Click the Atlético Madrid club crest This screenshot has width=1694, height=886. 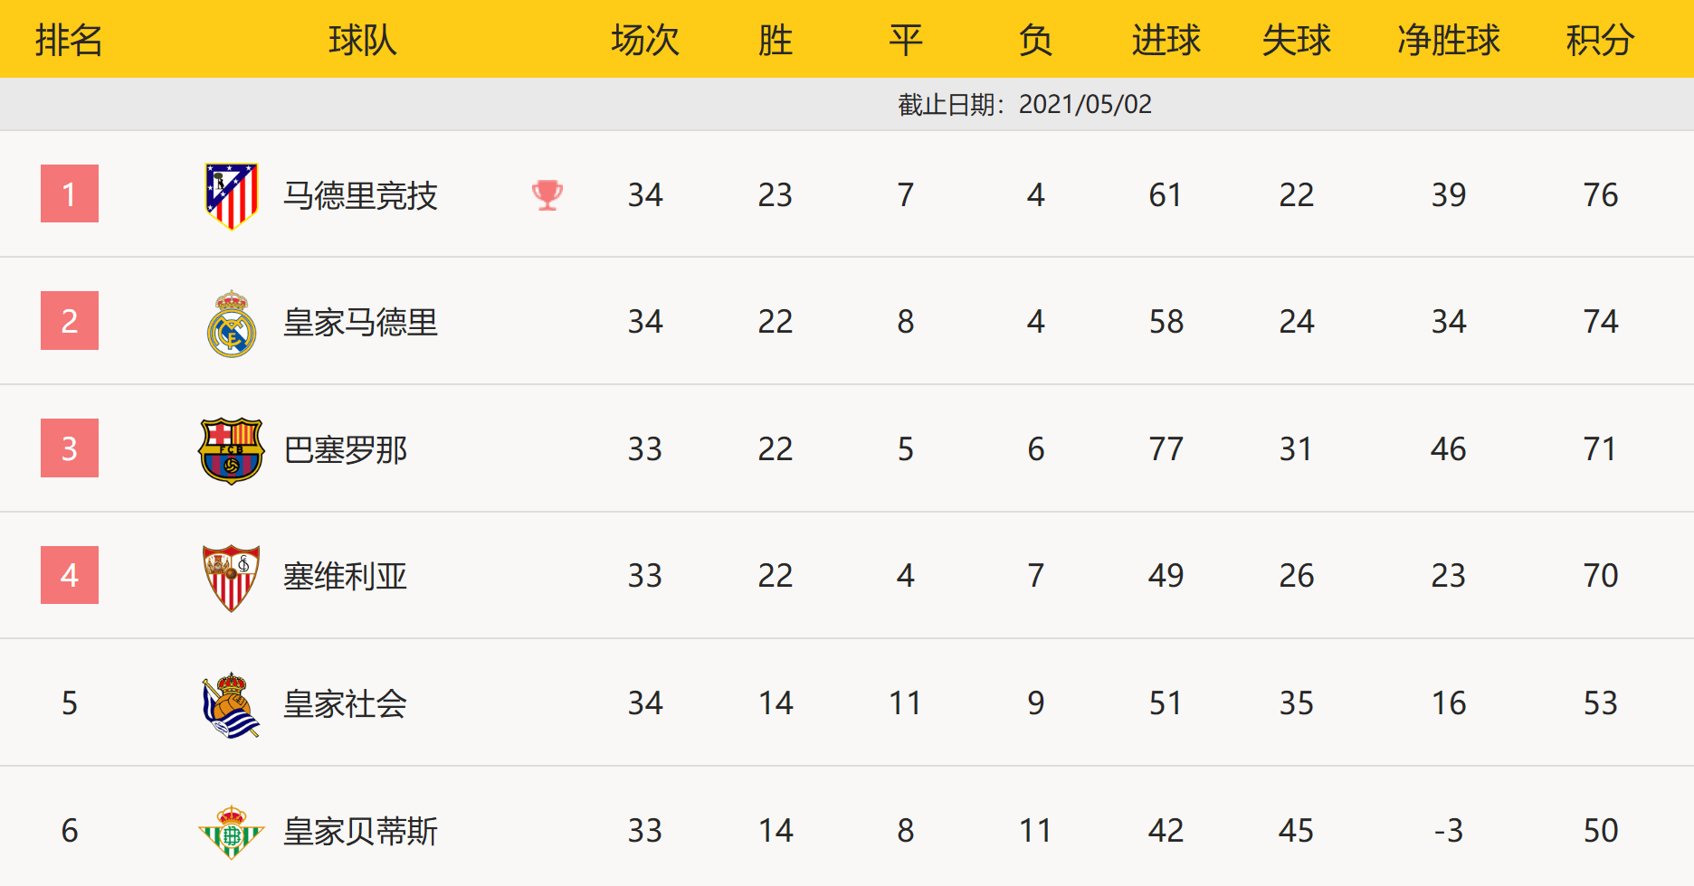pyautogui.click(x=232, y=195)
